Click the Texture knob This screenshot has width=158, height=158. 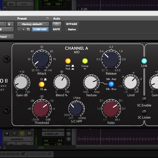[91, 82]
